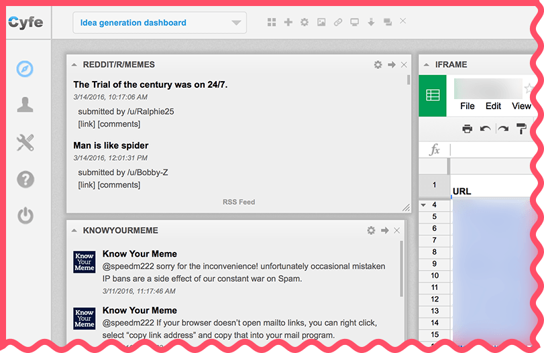544x353 pixels.
Task: Click the REDDIT/R/MEMES widget scrollbar
Action: coord(409,80)
